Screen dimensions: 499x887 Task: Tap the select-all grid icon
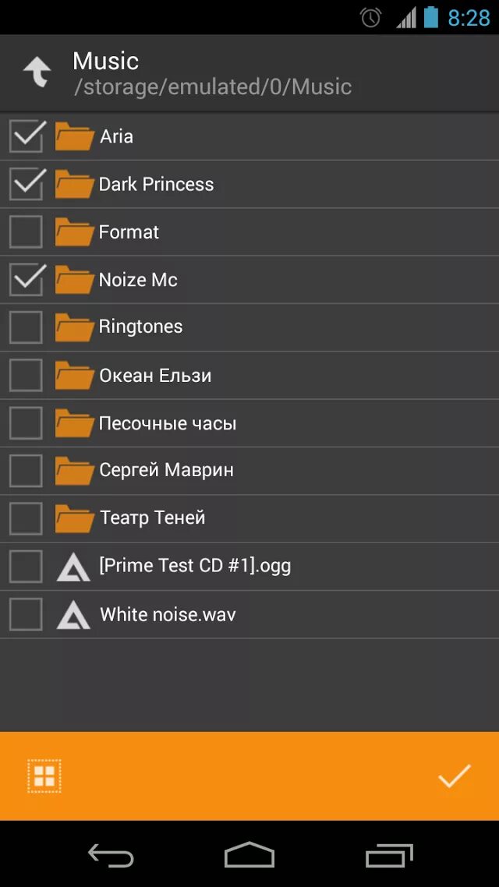(x=44, y=776)
